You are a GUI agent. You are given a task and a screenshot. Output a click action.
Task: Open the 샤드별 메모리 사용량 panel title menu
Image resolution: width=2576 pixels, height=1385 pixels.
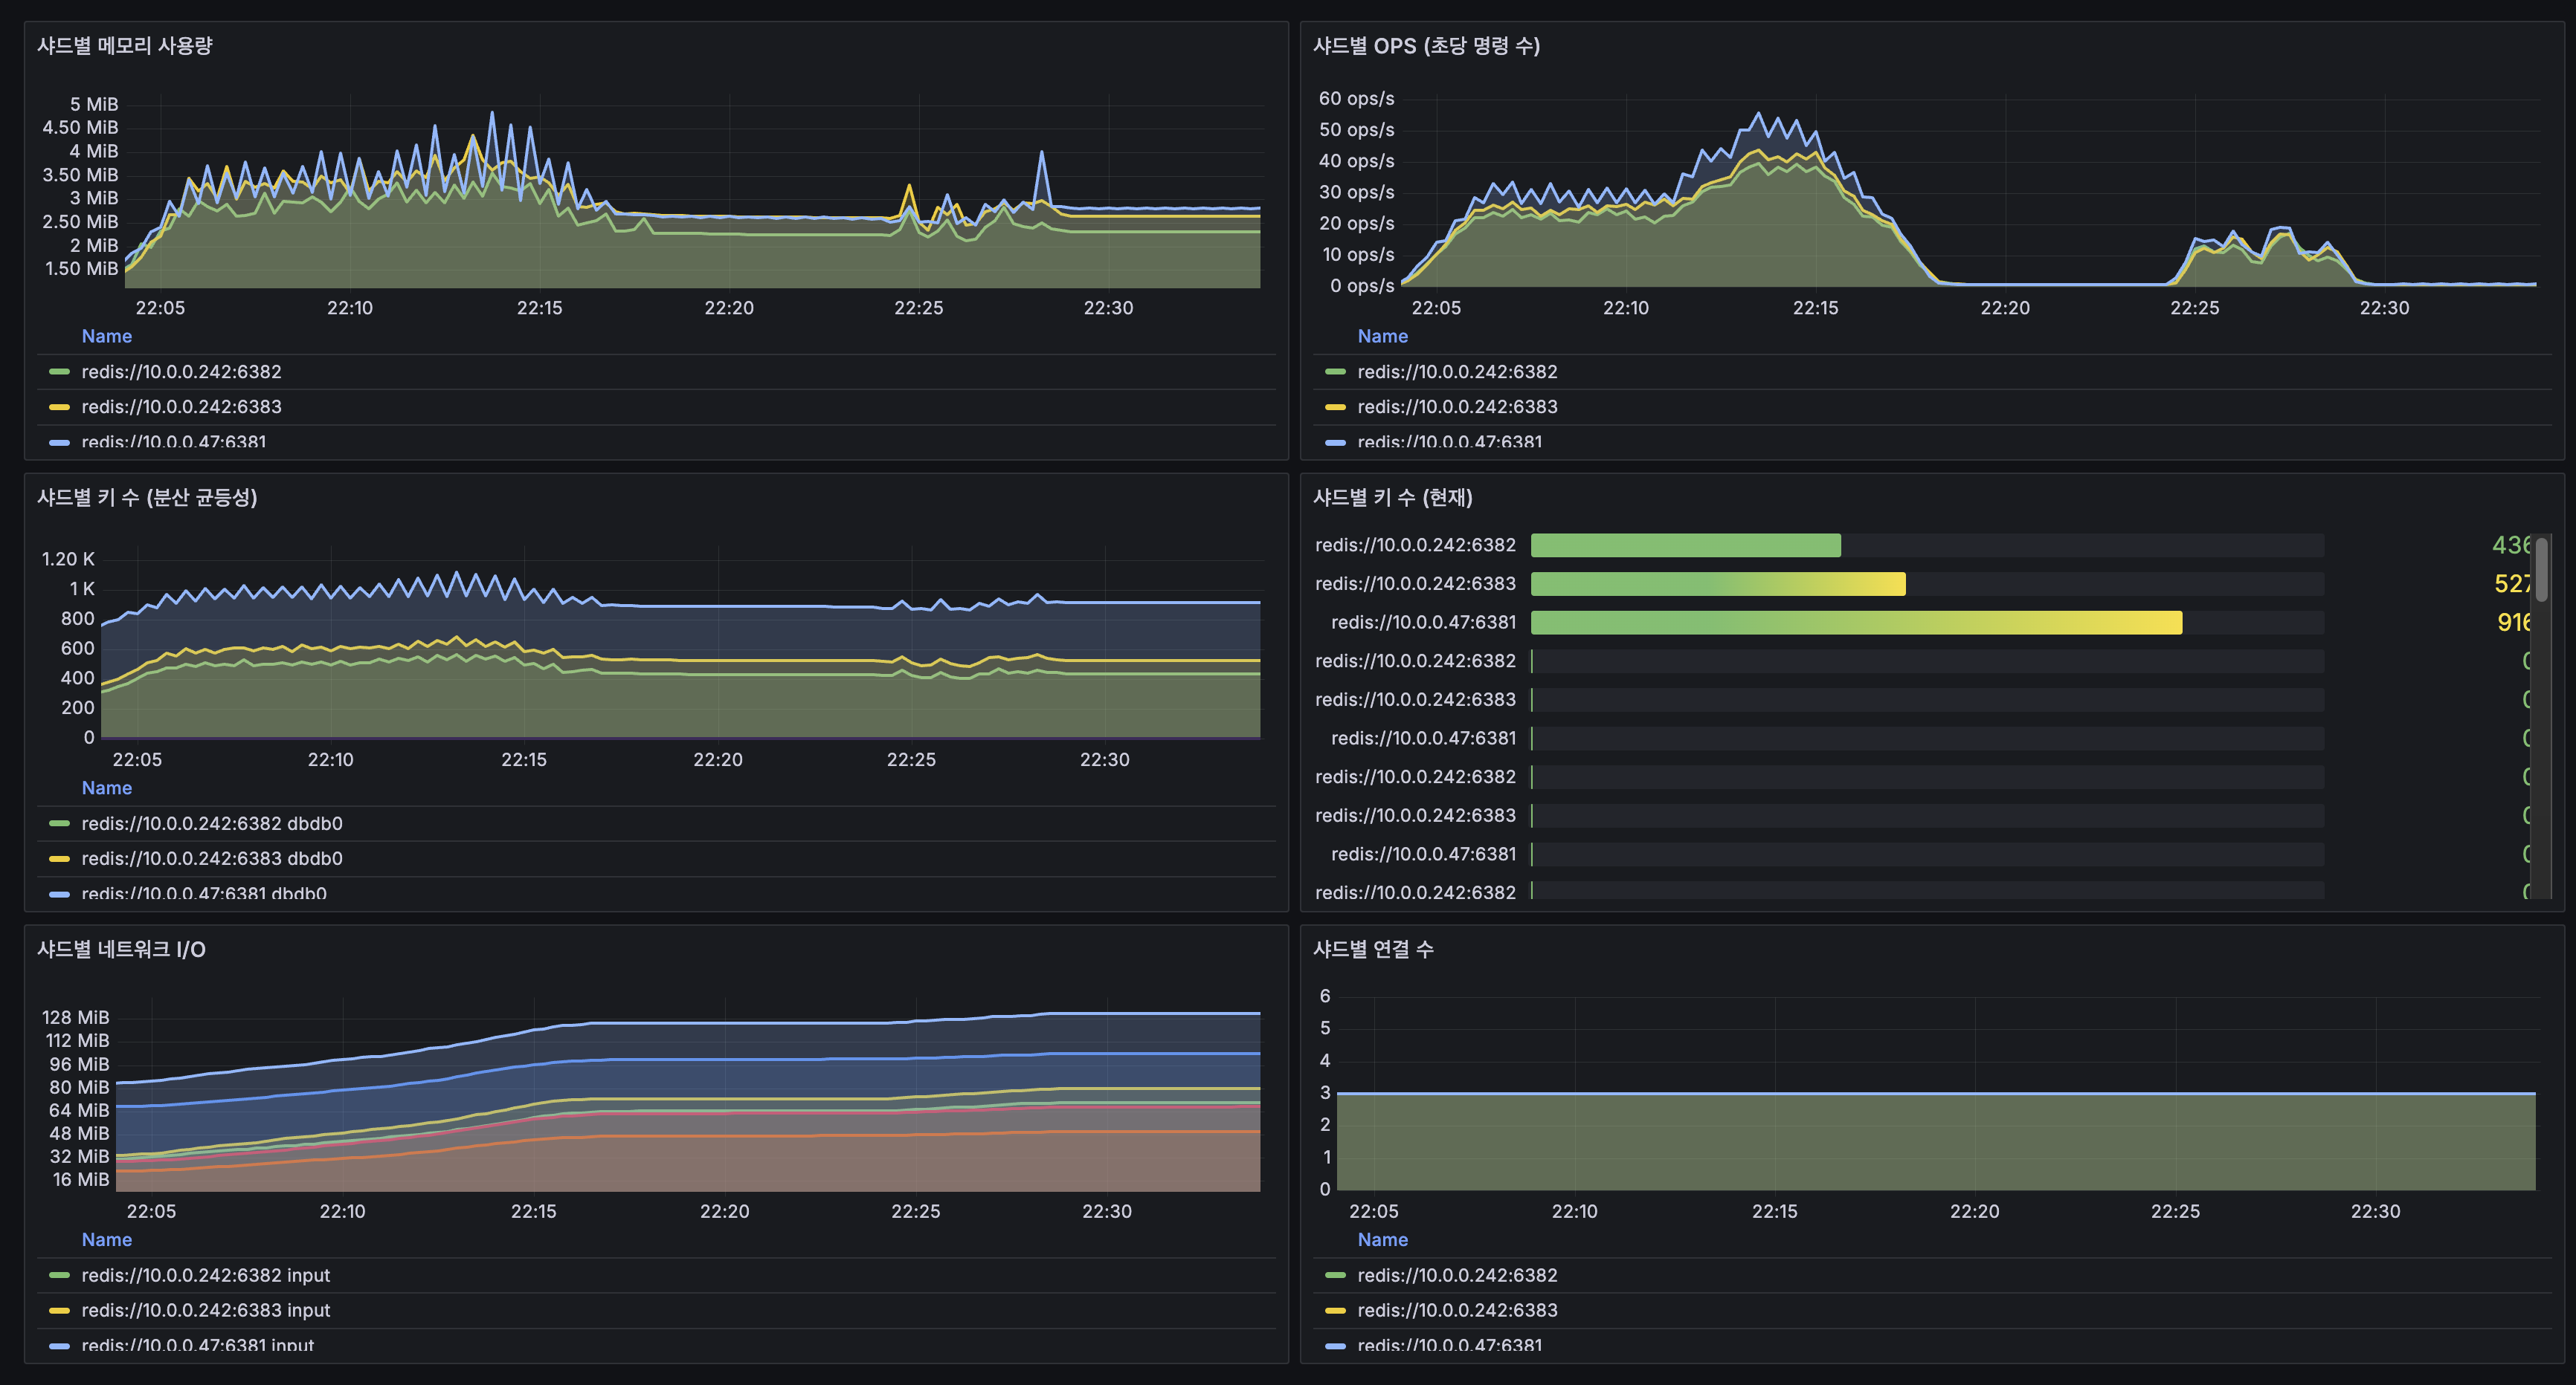[x=125, y=46]
